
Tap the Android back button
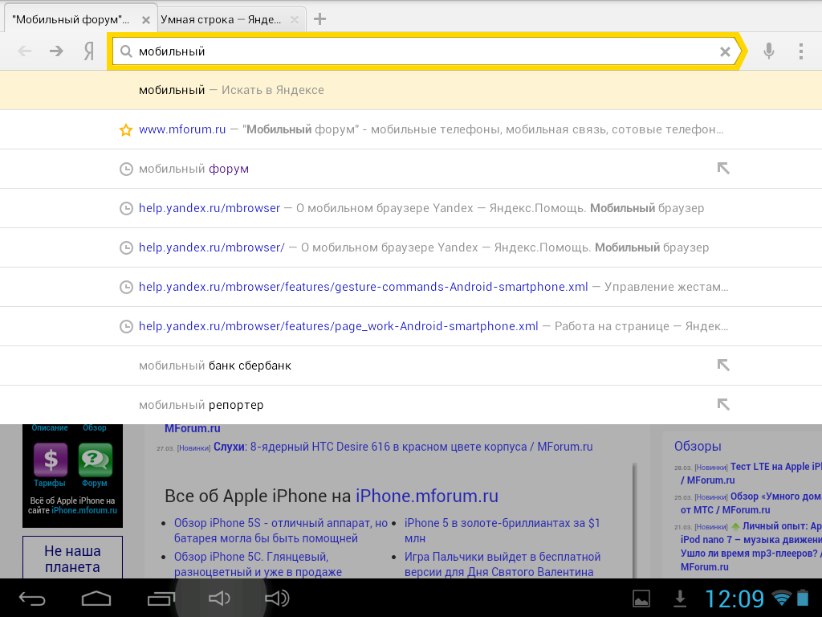pyautogui.click(x=32, y=598)
